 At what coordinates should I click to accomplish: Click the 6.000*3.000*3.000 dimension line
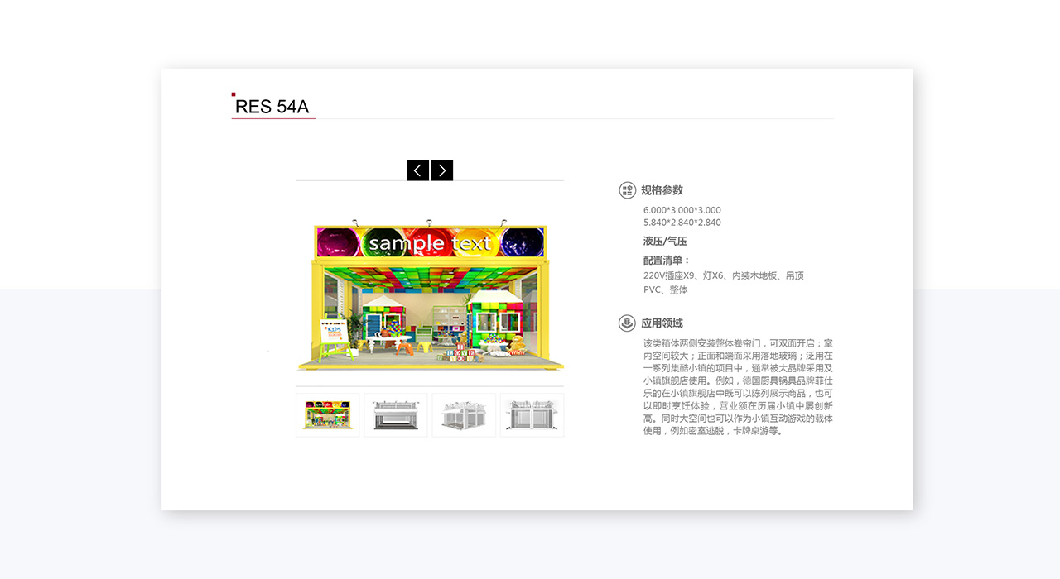(x=682, y=210)
